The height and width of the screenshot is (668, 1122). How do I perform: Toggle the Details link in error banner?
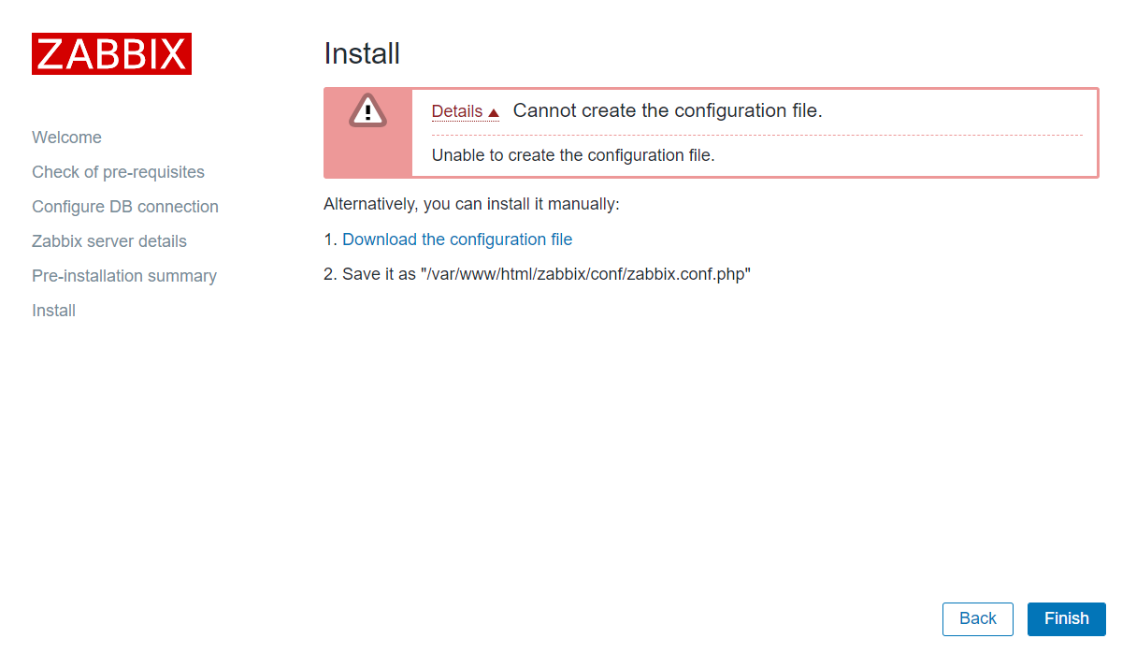[457, 111]
